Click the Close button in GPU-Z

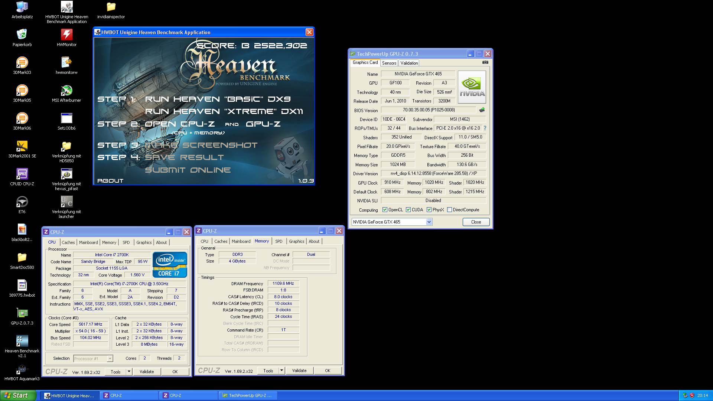pos(476,222)
